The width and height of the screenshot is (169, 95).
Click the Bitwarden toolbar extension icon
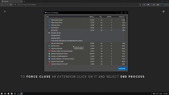coord(148,5)
